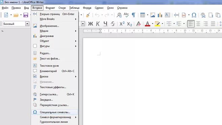This screenshot has height=125, width=222.
Task: Select justified alignment button
Action: [213, 24]
